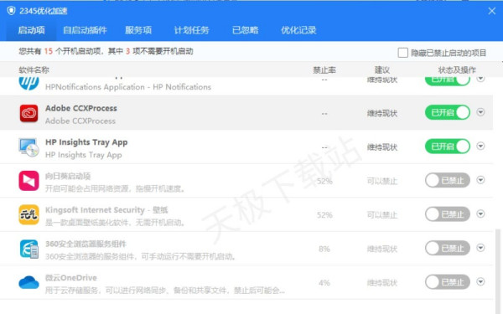This screenshot has height=314, width=503.
Task: Turn off HP Insights Tray App toggle
Action: pos(448,147)
